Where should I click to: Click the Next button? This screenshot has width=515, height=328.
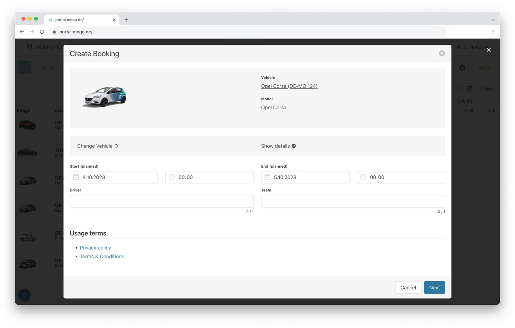pyautogui.click(x=434, y=287)
